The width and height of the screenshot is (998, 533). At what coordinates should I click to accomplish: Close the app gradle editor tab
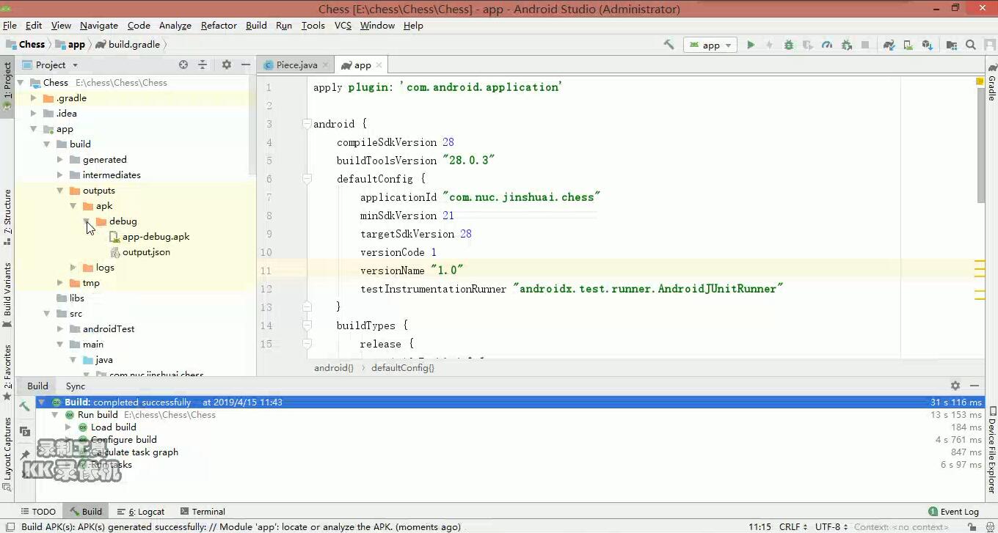pos(379,65)
